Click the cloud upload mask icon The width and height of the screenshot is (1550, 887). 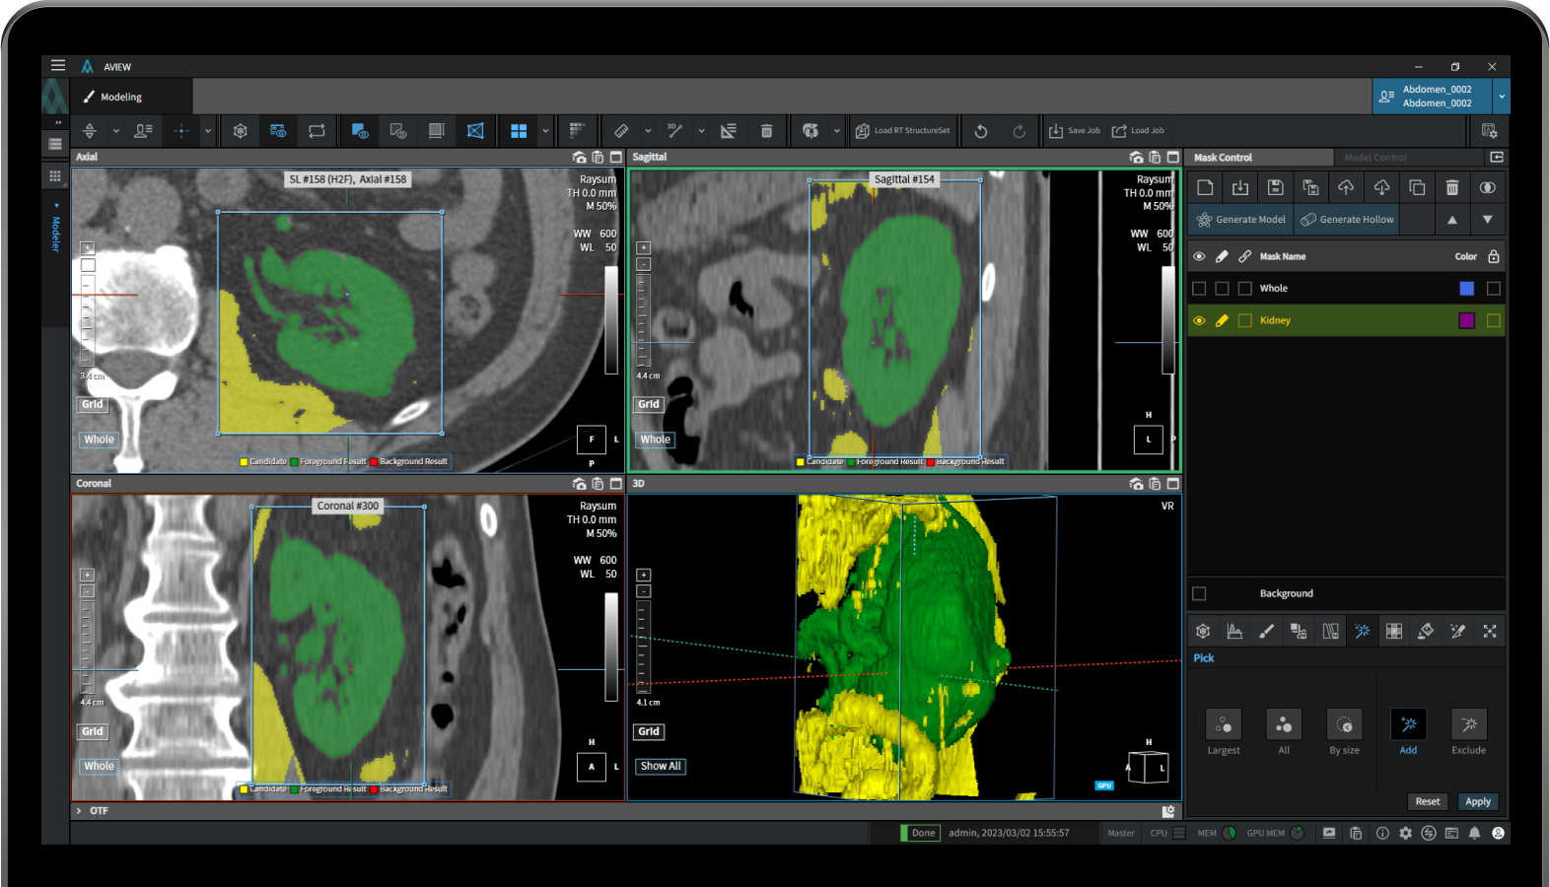pos(1346,187)
